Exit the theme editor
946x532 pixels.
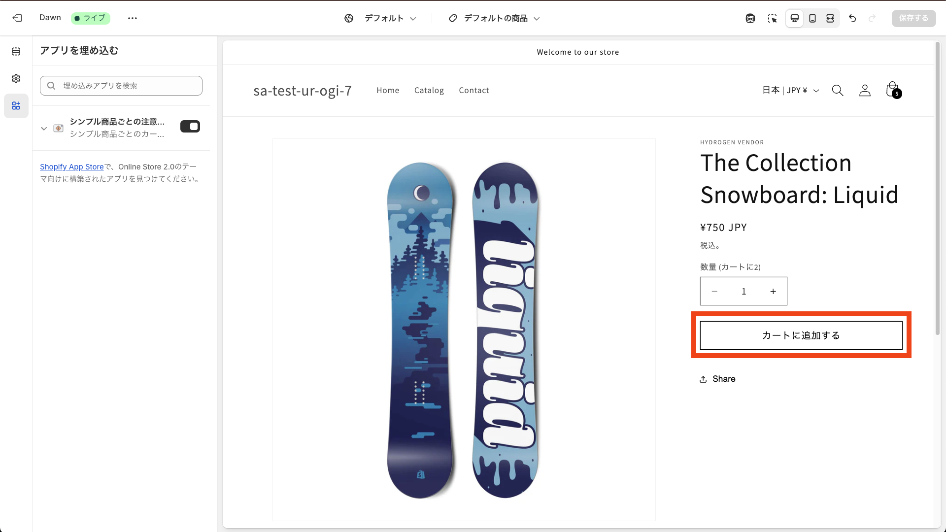point(17,18)
